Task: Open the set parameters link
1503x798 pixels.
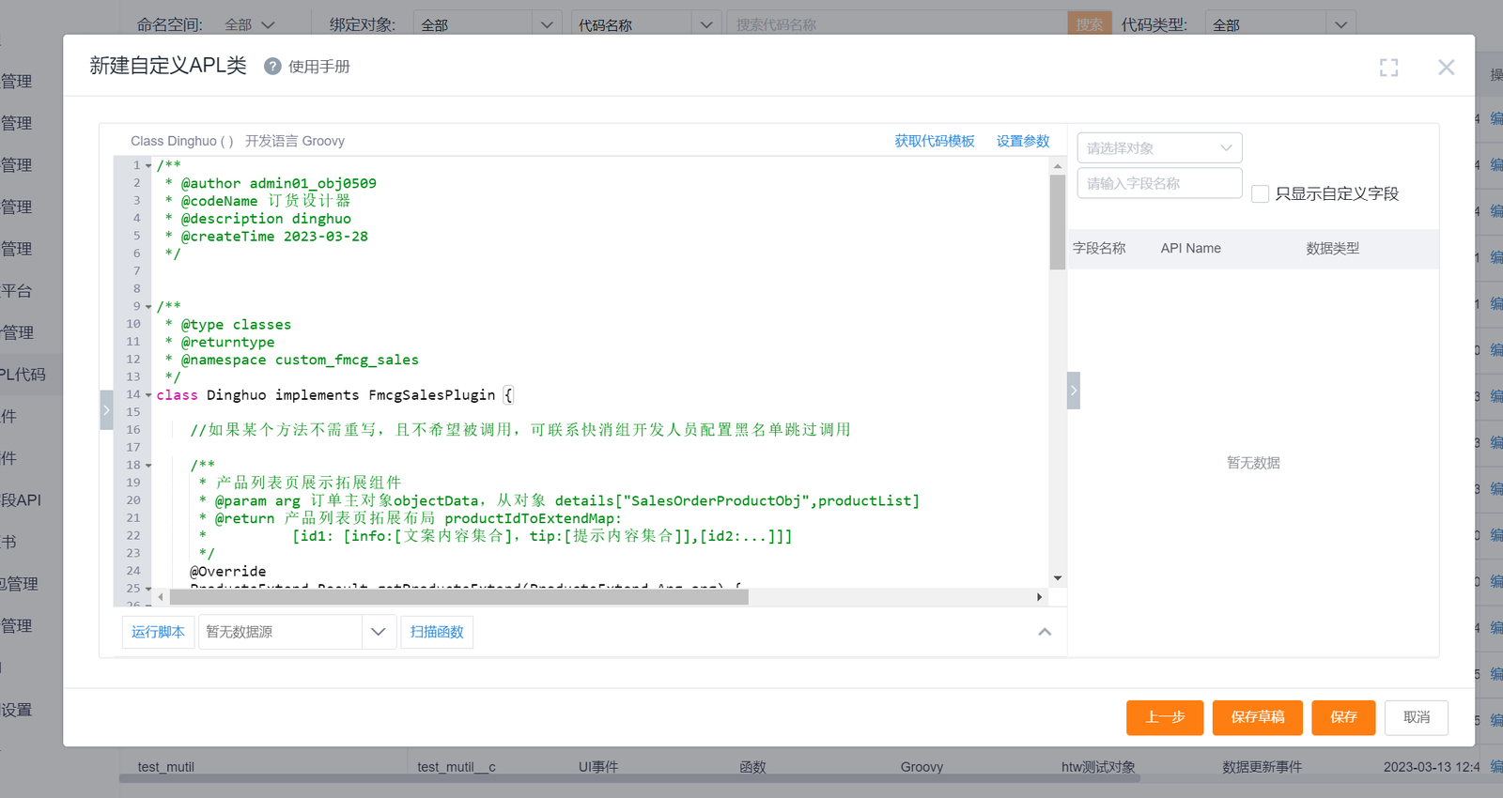Action: pyautogui.click(x=1022, y=141)
